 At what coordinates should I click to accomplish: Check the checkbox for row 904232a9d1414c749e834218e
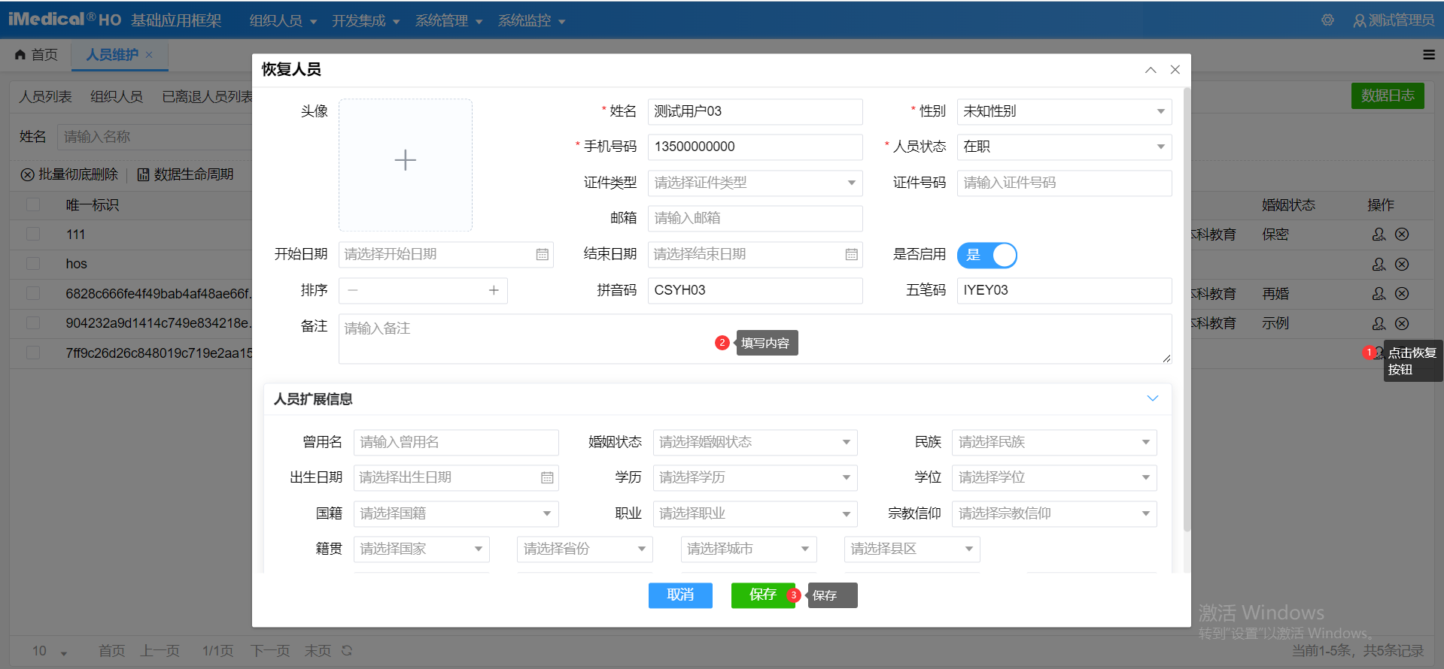pyautogui.click(x=33, y=323)
